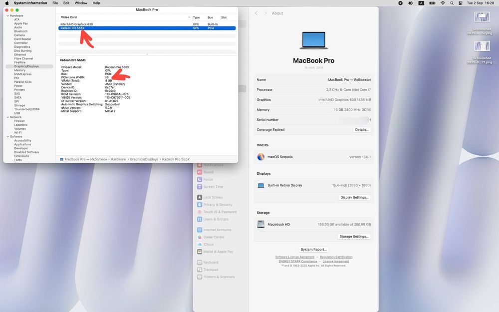
Task: Open Users & Groups in Settings sidebar
Action: (213, 219)
